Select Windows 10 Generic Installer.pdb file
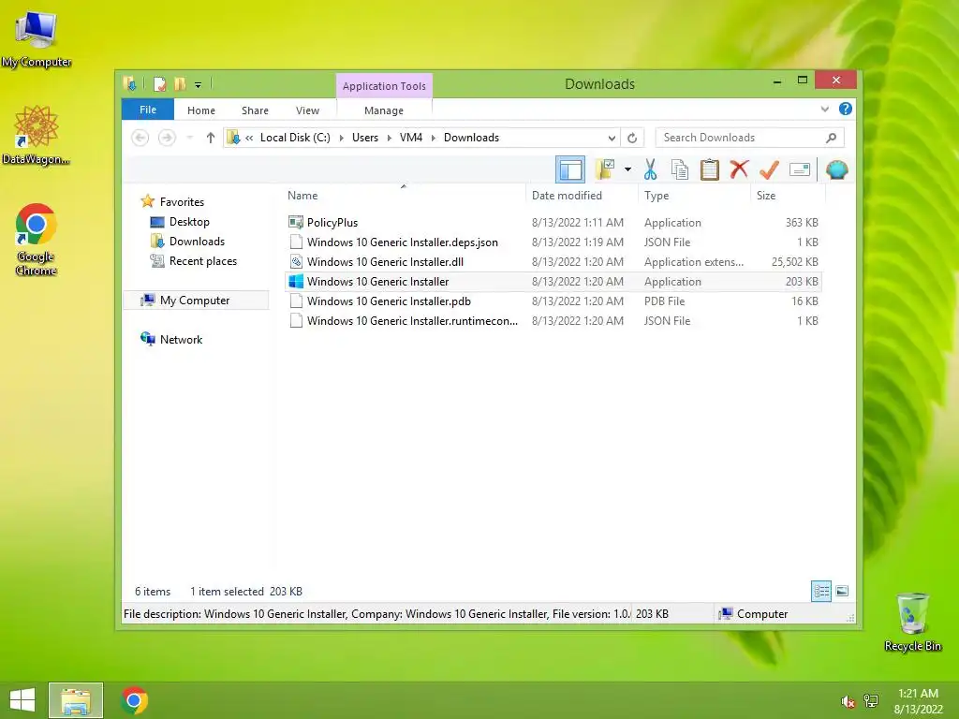This screenshot has height=719, width=959. tap(553, 301)
